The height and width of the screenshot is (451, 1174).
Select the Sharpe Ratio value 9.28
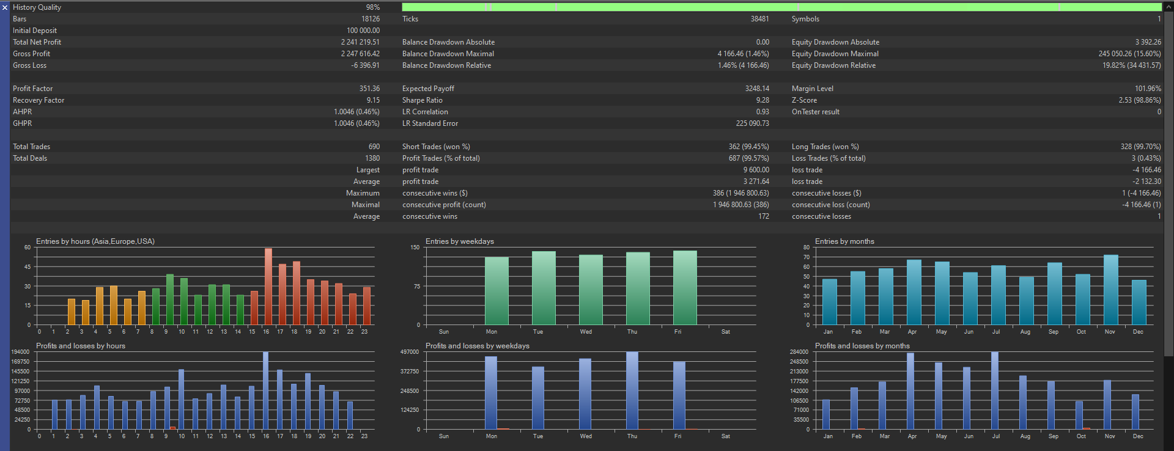coord(762,100)
